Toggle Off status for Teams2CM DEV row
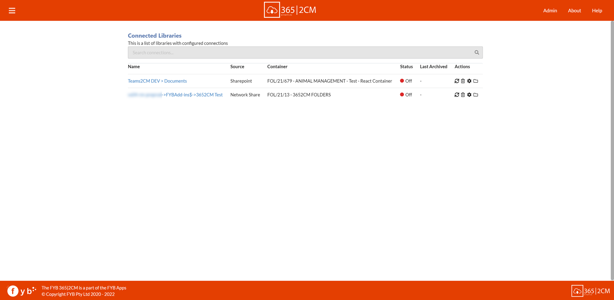This screenshot has height=300, width=614. [x=406, y=81]
